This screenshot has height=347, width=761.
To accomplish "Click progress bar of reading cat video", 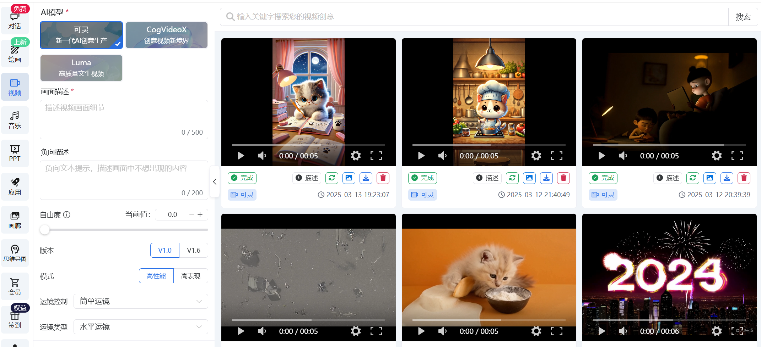I will coord(308,145).
